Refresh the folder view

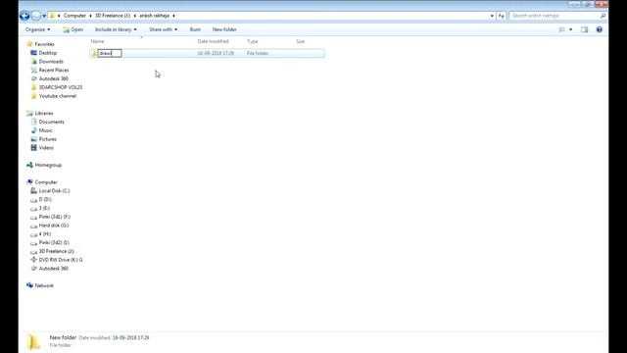(x=501, y=16)
